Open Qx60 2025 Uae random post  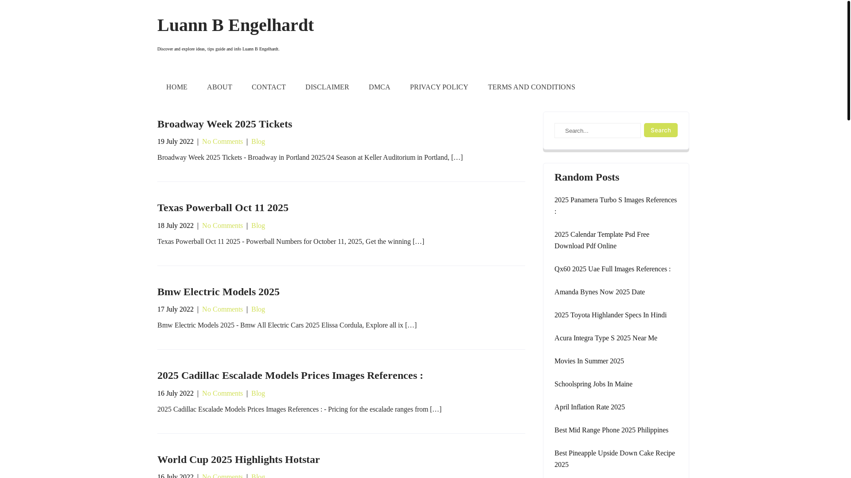(613, 269)
